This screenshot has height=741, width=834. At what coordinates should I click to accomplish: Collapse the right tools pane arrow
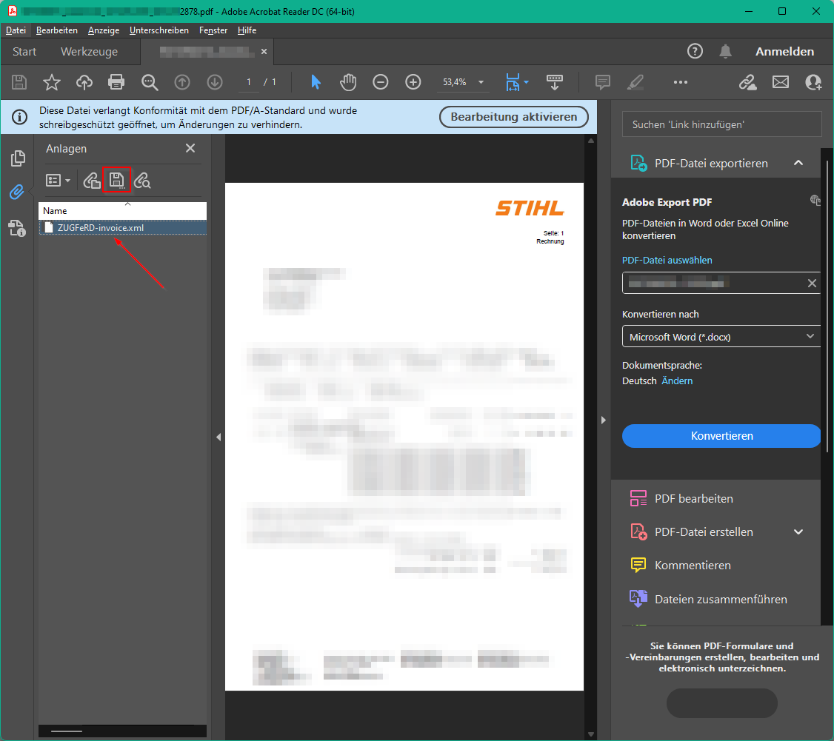603,420
